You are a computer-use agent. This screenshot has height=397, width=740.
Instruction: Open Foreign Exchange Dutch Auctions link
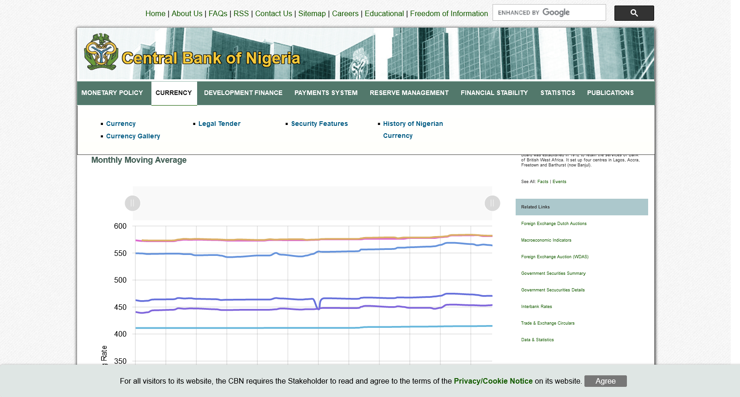[553, 224]
